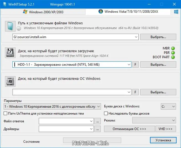
Task: Click the 'Зарезервировано системой 117 MB free' info text
Action: [64, 56]
